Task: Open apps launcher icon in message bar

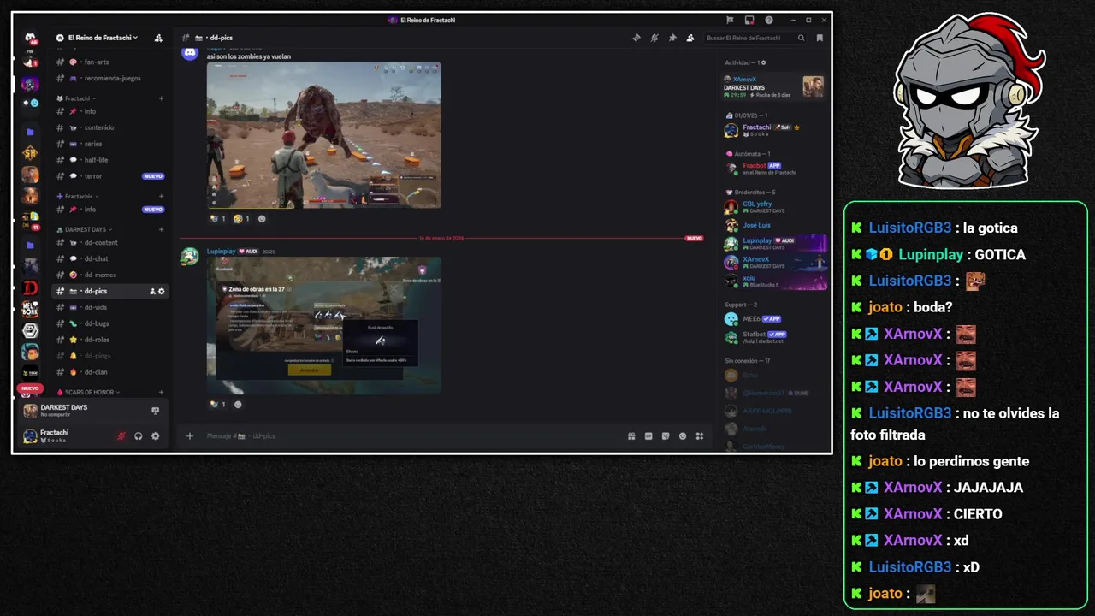Action: point(700,436)
